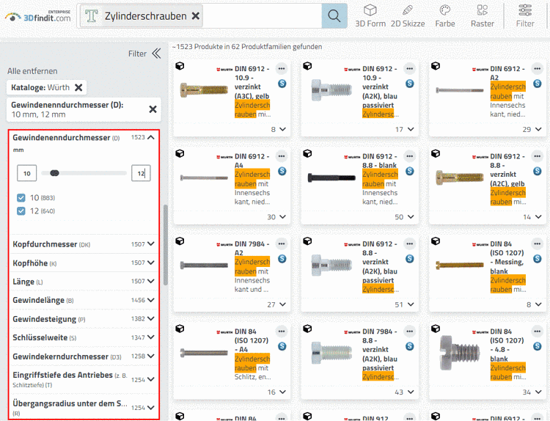This screenshot has width=550, height=421.
Task: Open more options for DIN 6912 10.9 (A2K) blau
Action: [x=410, y=69]
